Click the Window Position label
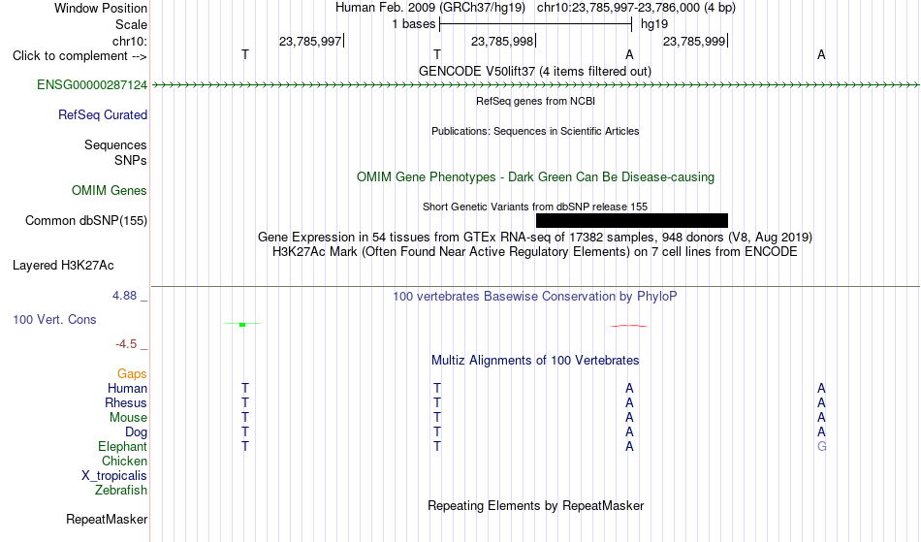 point(101,8)
